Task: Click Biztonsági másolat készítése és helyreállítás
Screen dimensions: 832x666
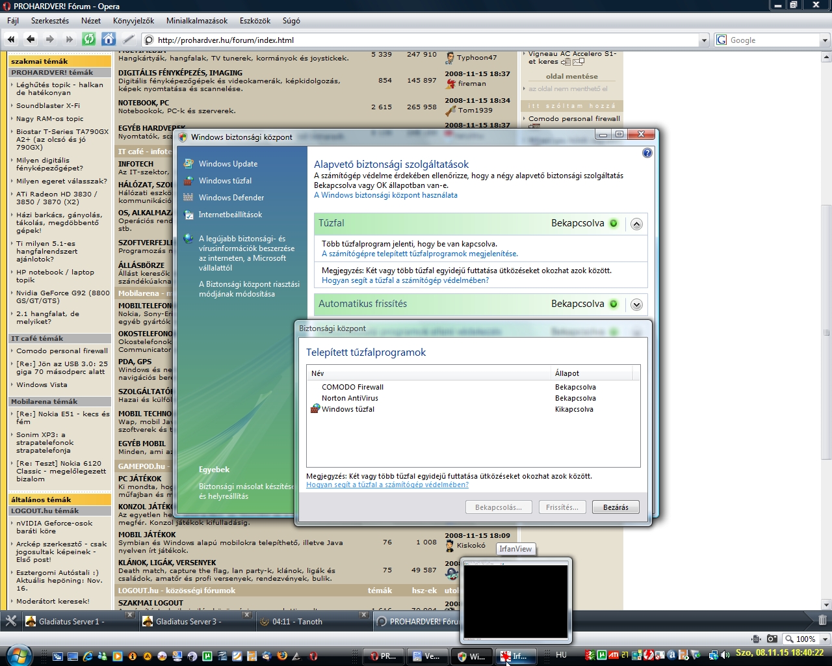Action: 246,491
